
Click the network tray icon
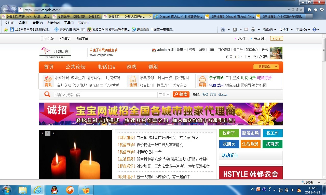click(281, 190)
